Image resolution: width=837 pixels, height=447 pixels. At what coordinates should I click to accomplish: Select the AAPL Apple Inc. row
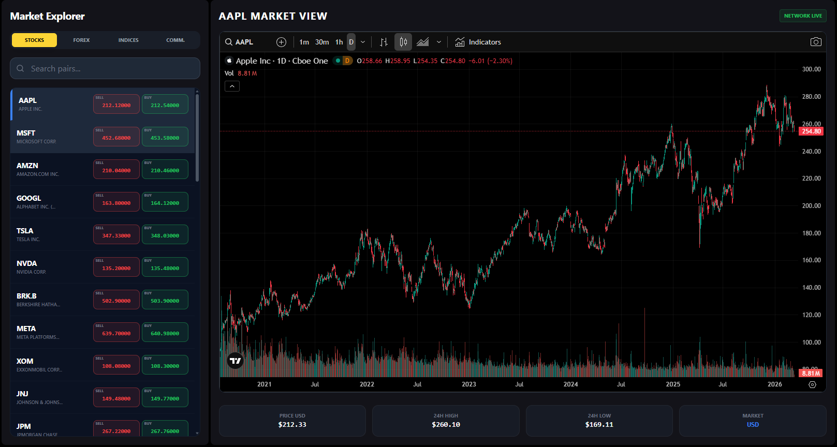click(x=102, y=104)
